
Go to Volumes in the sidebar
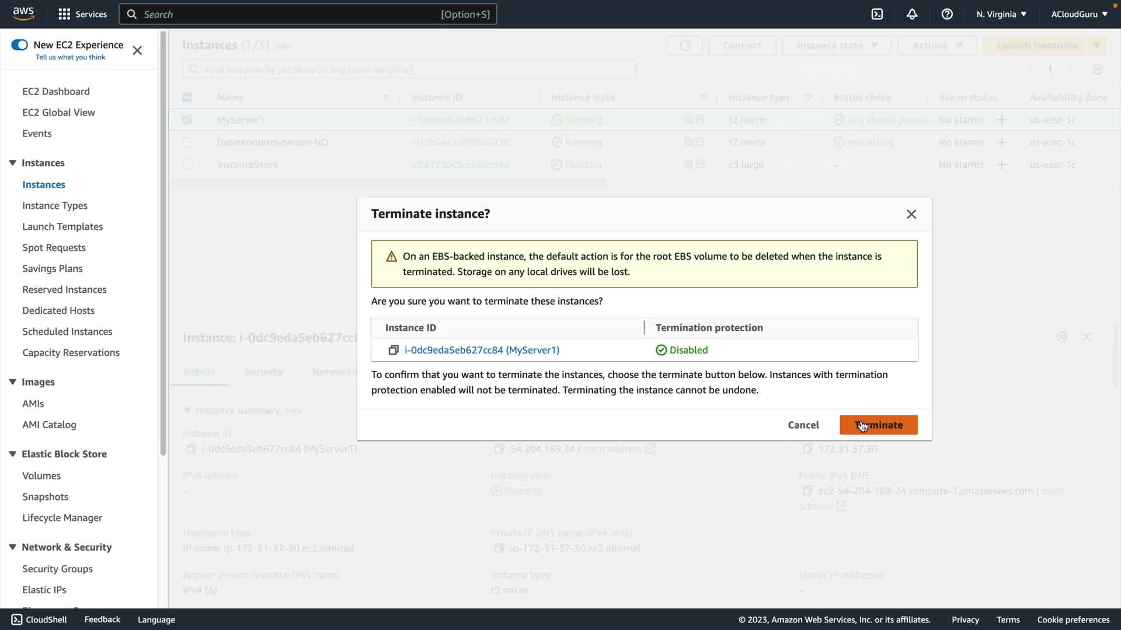[41, 475]
